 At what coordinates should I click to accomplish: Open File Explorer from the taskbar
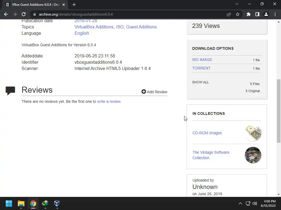point(21,203)
